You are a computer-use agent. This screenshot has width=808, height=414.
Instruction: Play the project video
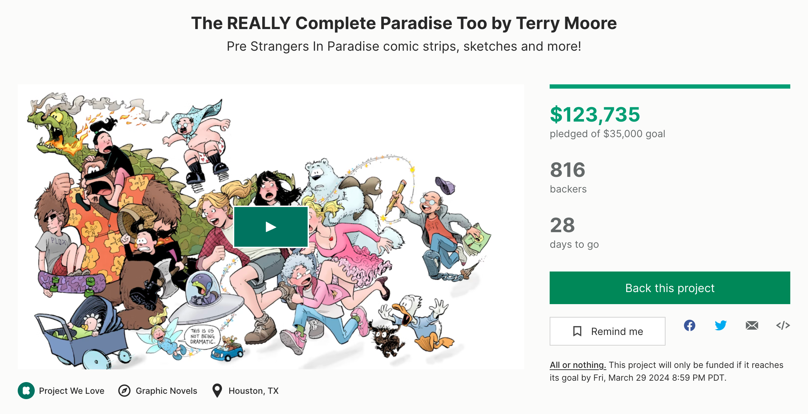pyautogui.click(x=271, y=227)
